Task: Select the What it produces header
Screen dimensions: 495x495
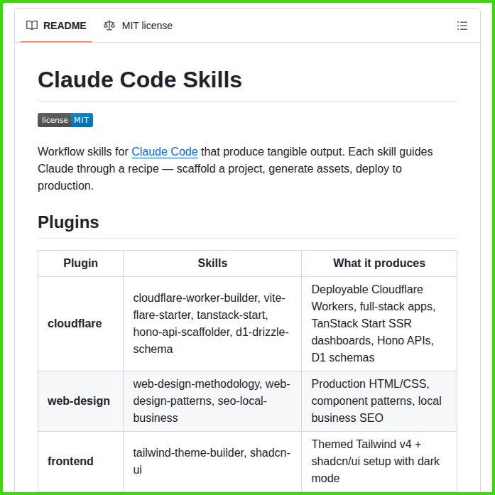Action: pos(379,263)
